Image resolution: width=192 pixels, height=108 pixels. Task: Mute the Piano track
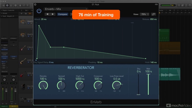coord(31,88)
